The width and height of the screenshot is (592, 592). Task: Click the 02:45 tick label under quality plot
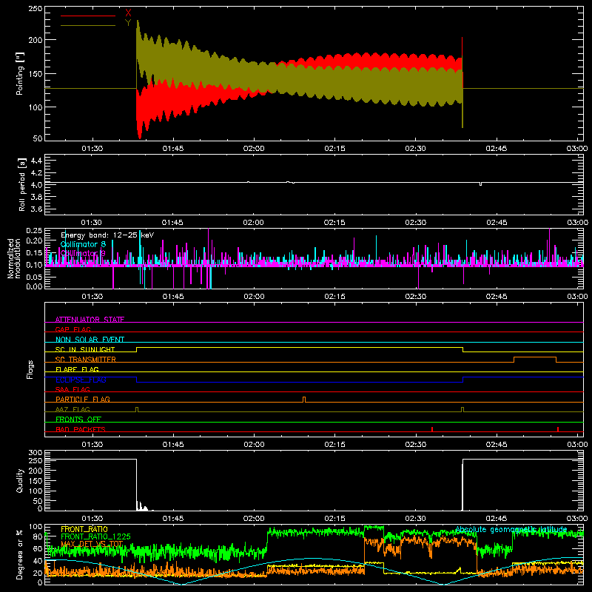pos(497,519)
